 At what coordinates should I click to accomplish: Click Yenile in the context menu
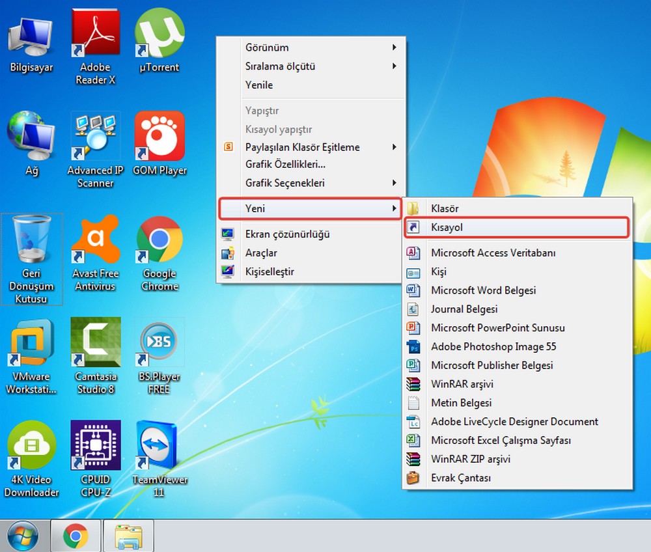[x=259, y=85]
